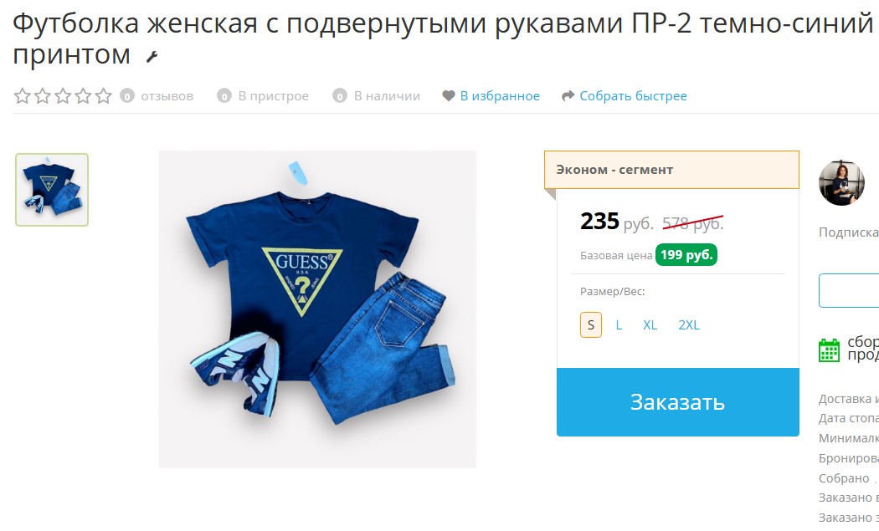This screenshot has width=879, height=531.
Task: Click the heart favorites icon
Action: click(x=449, y=96)
